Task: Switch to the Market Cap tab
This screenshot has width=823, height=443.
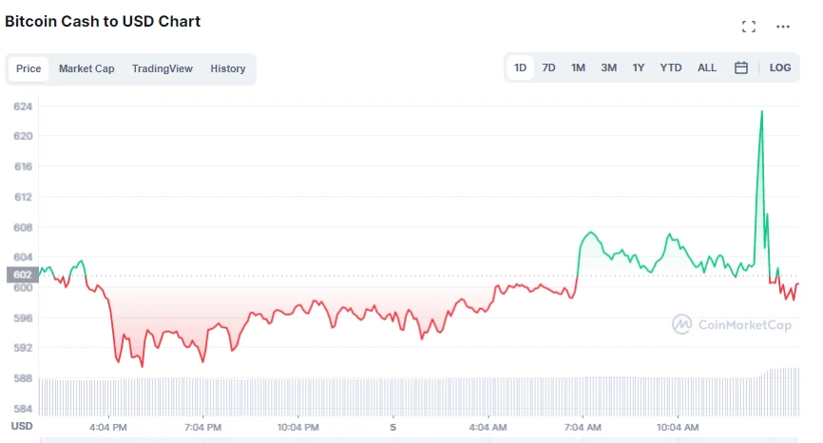Action: pos(86,68)
